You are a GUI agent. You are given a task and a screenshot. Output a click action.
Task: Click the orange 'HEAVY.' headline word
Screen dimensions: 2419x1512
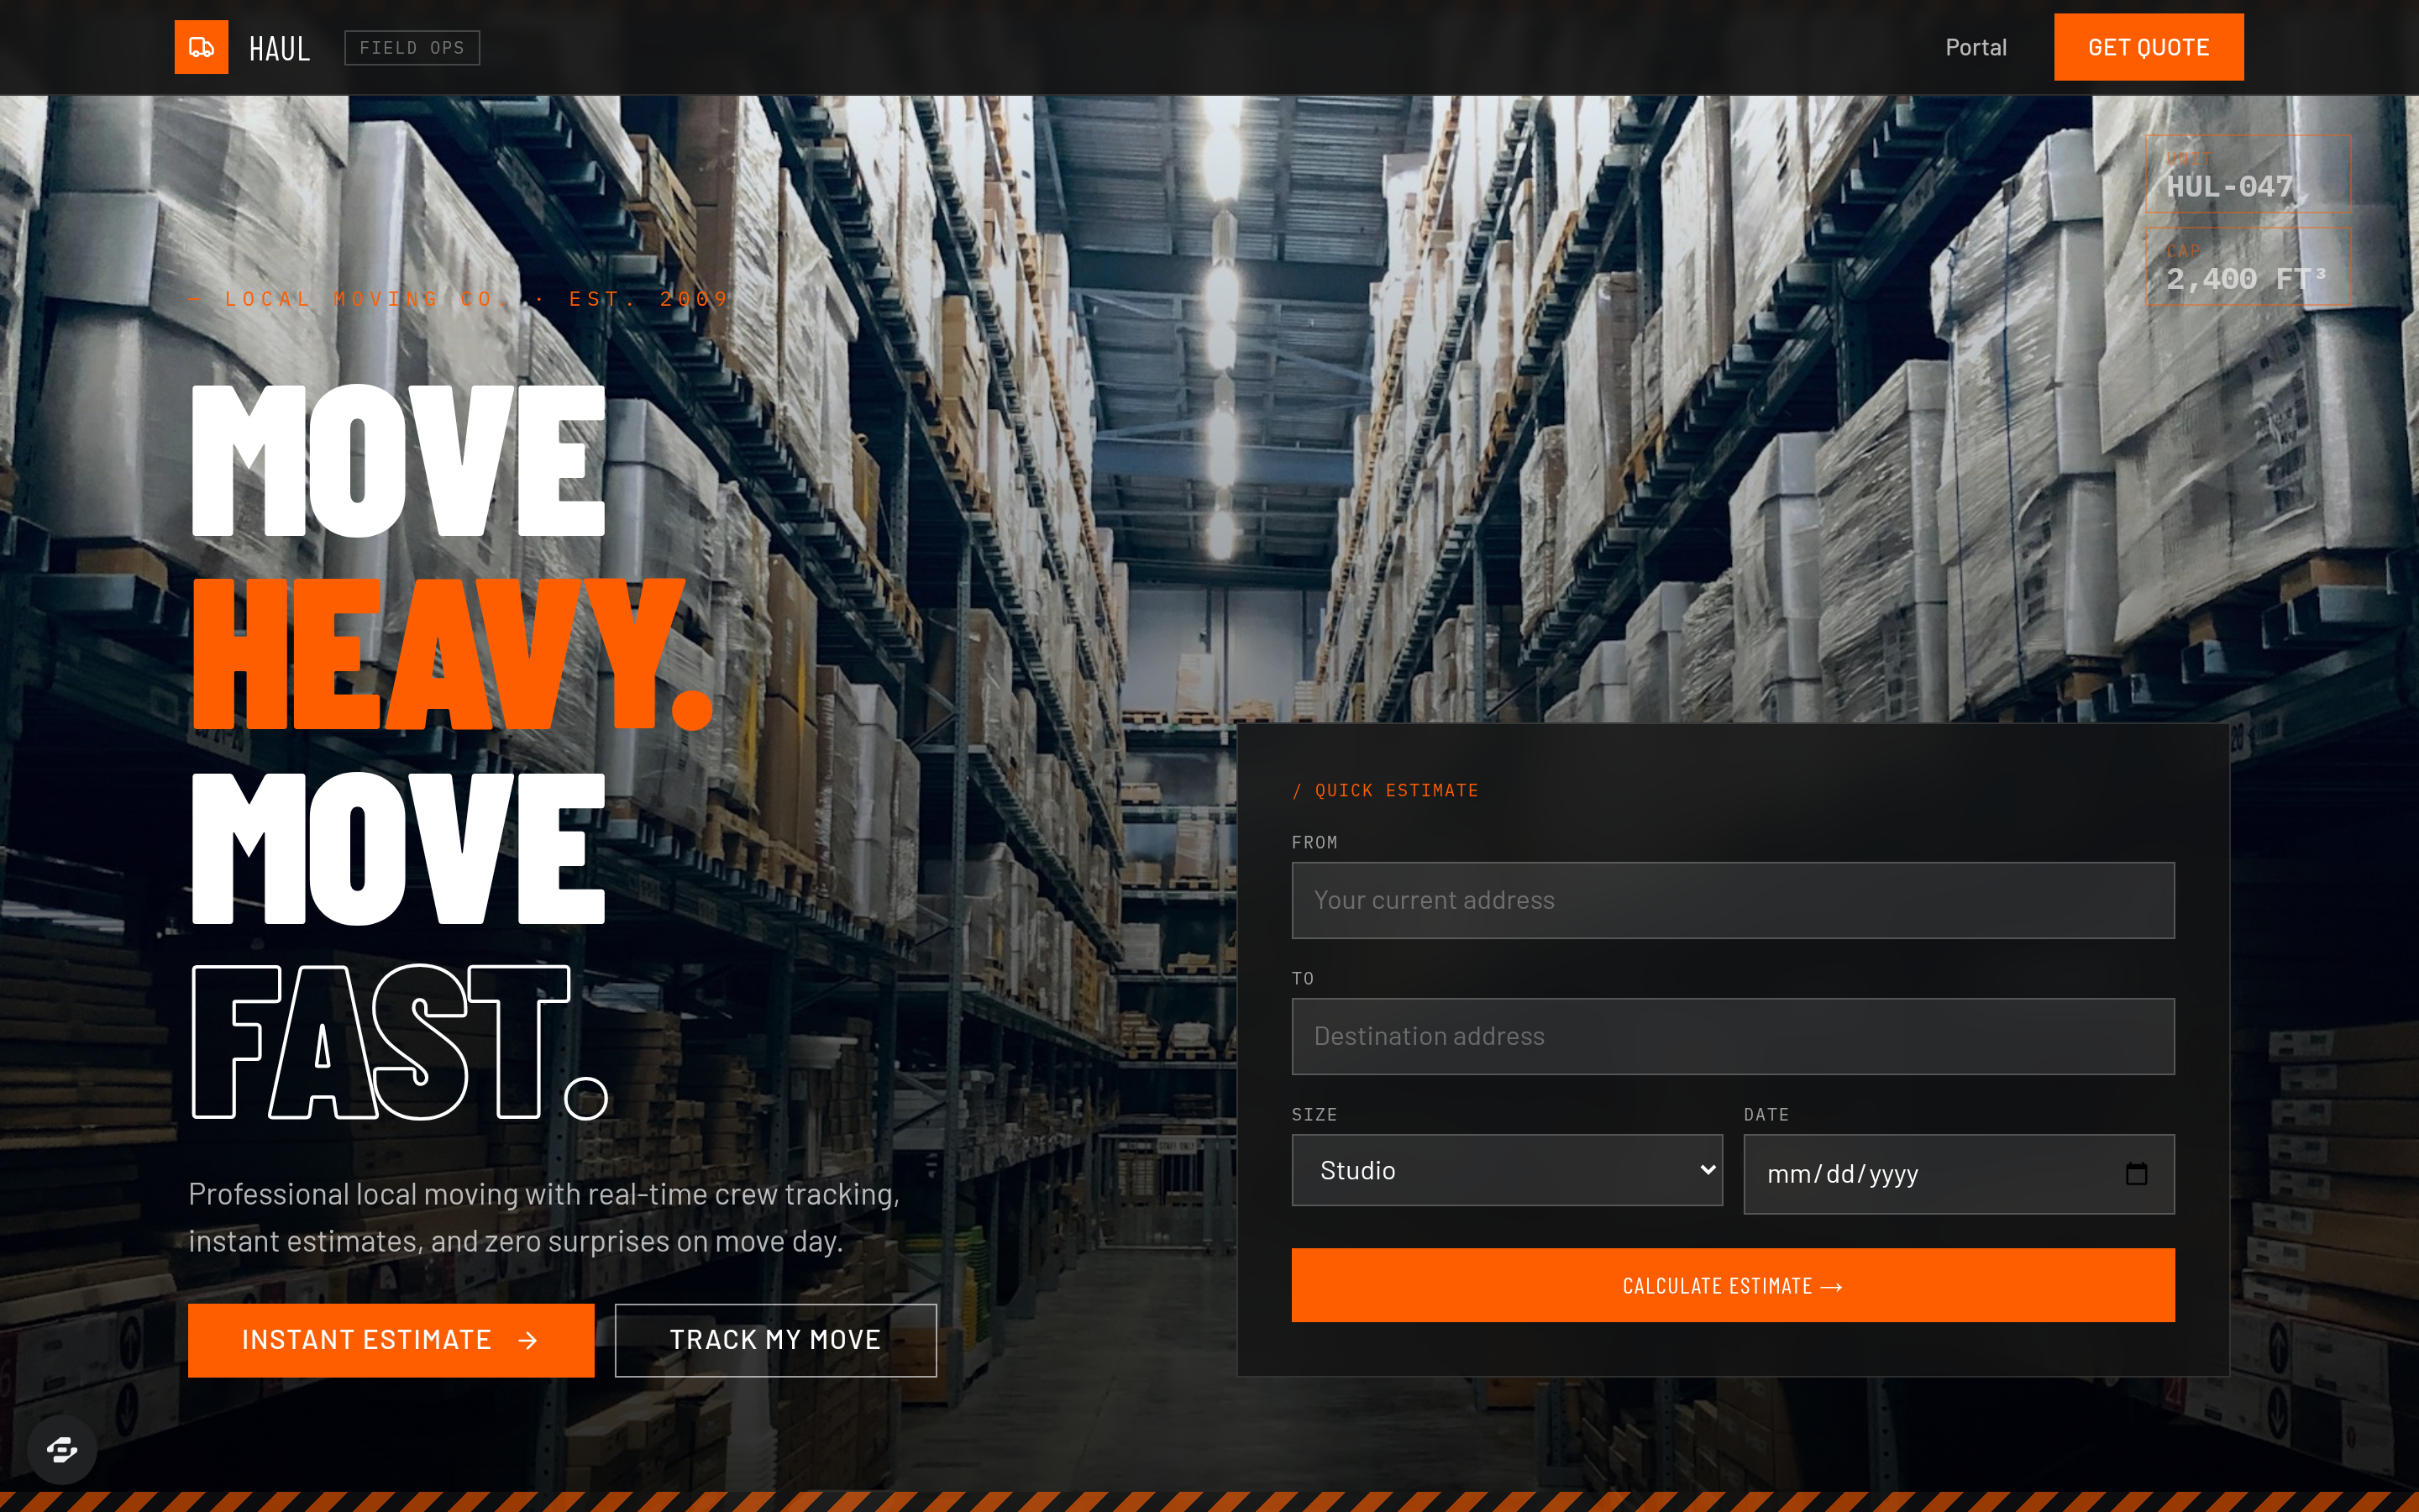[x=452, y=653]
